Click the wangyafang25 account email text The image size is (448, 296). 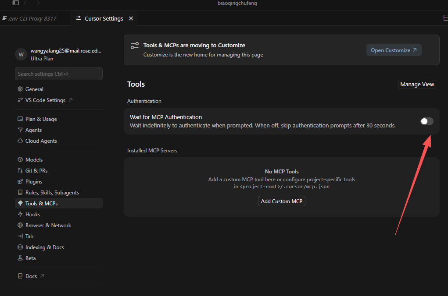[x=66, y=51]
